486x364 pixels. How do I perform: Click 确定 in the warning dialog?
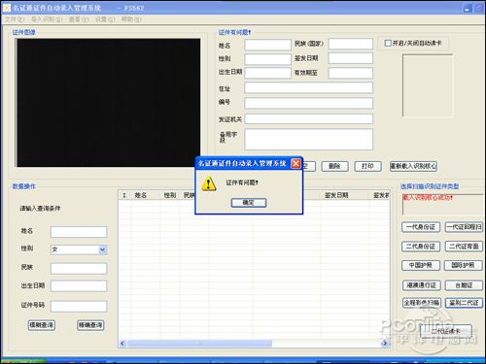249,203
